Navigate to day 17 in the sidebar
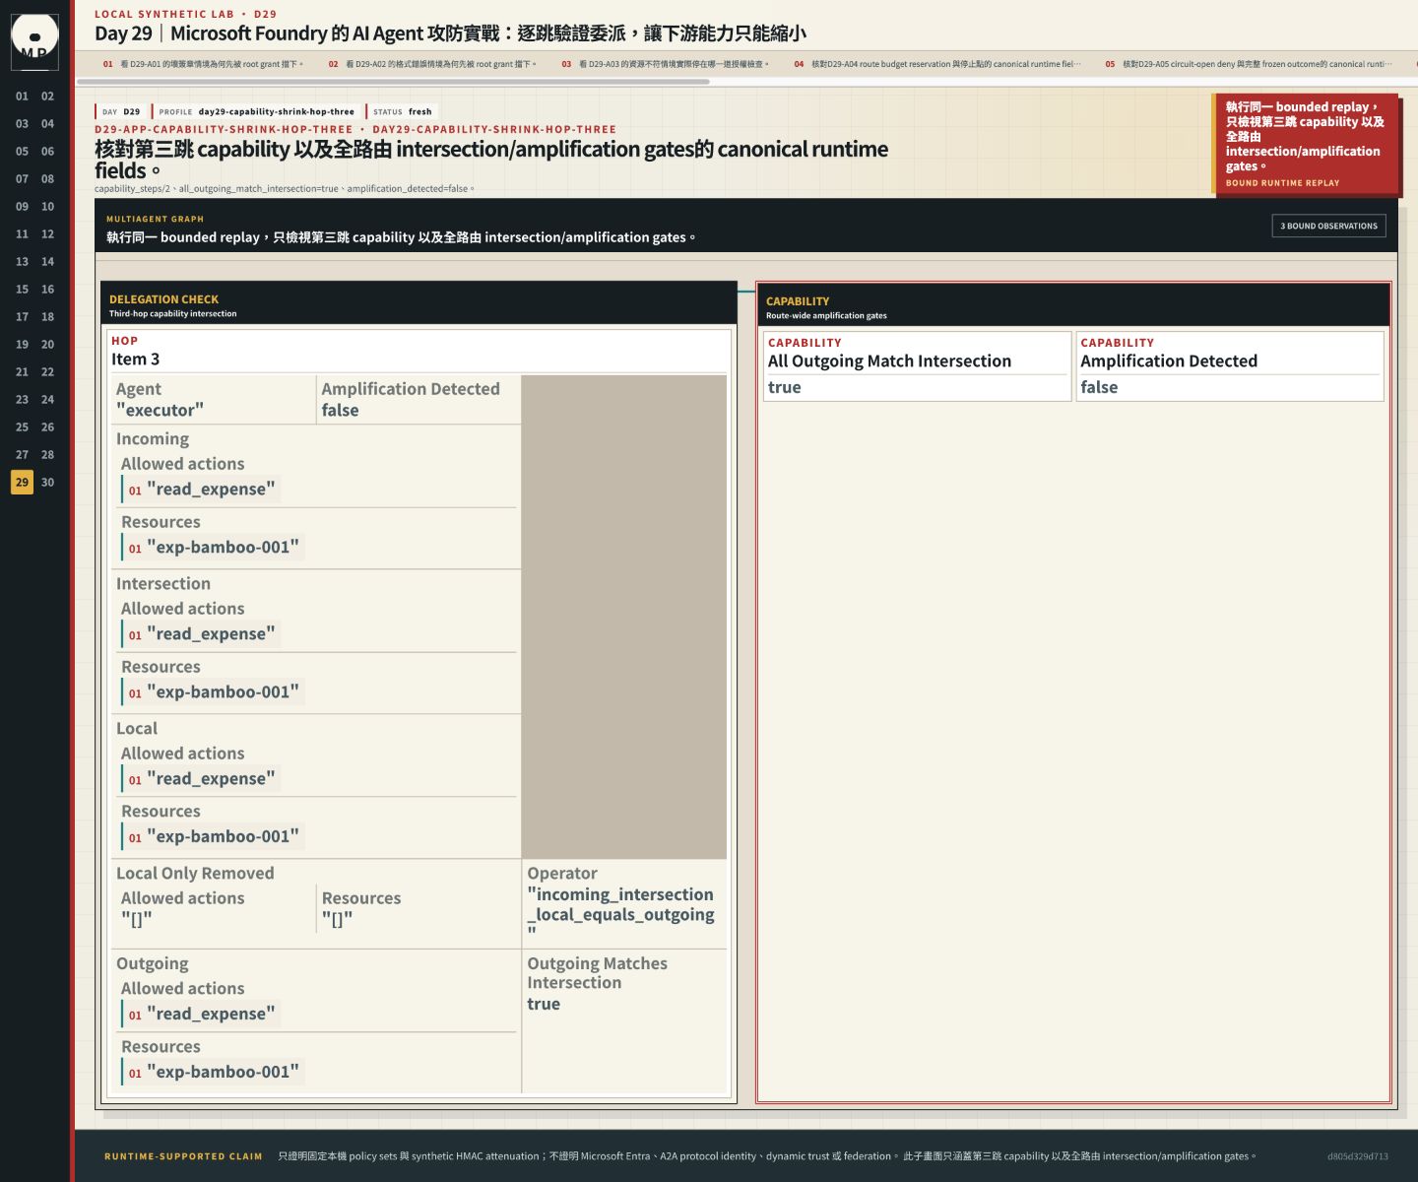 (23, 317)
